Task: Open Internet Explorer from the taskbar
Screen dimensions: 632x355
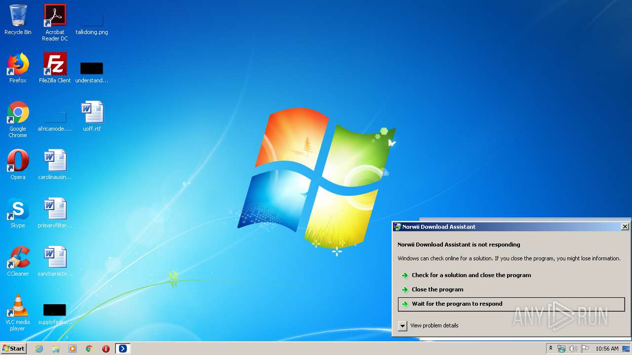Action: pyautogui.click(x=39, y=349)
